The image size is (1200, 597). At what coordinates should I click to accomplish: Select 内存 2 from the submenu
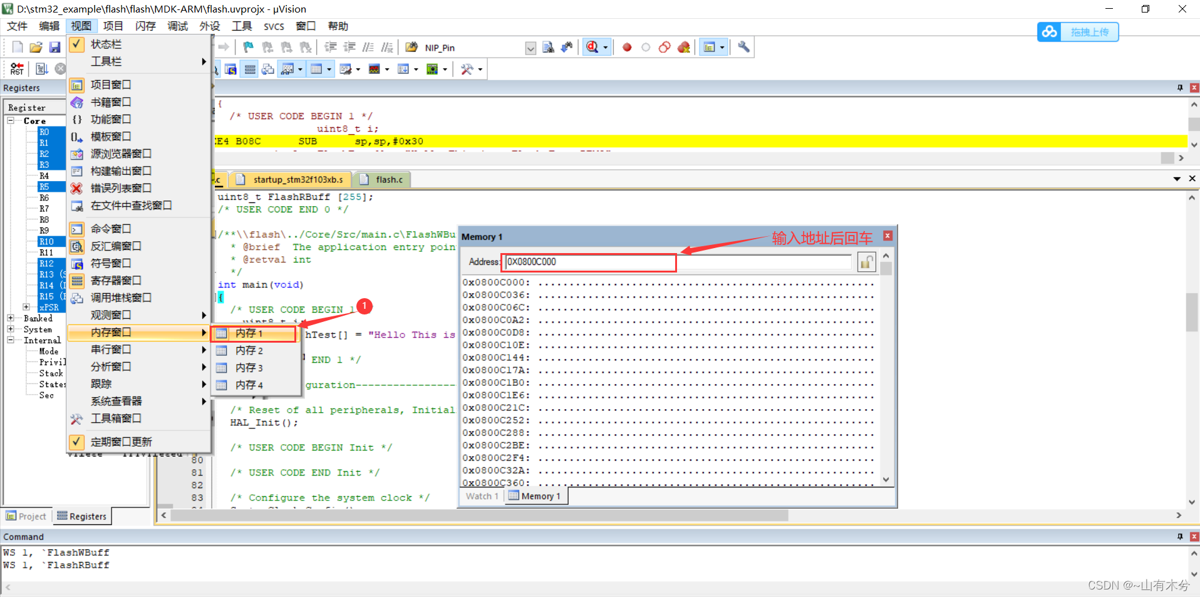pos(256,350)
